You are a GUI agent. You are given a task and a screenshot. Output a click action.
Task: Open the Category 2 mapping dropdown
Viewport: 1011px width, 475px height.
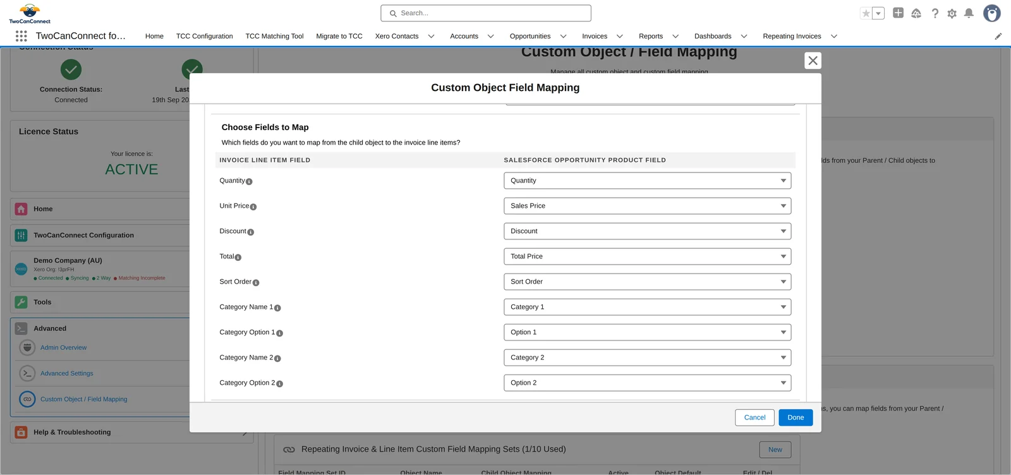click(647, 358)
